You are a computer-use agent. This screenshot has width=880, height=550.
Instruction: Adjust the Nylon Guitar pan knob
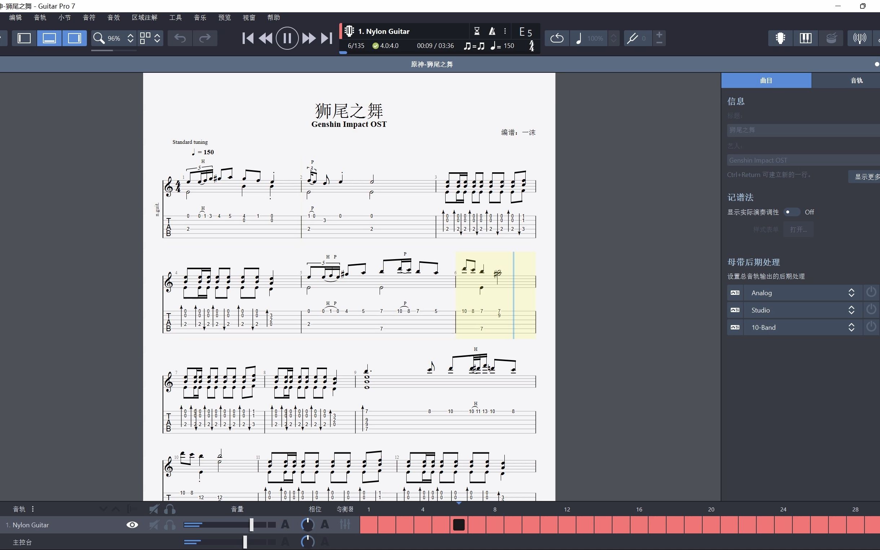[308, 525]
